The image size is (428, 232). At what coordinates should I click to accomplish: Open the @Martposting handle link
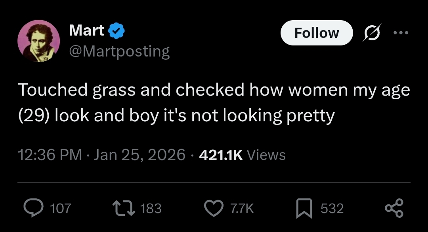click(119, 51)
